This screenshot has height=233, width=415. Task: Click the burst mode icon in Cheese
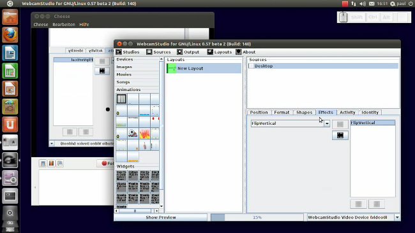point(60,164)
